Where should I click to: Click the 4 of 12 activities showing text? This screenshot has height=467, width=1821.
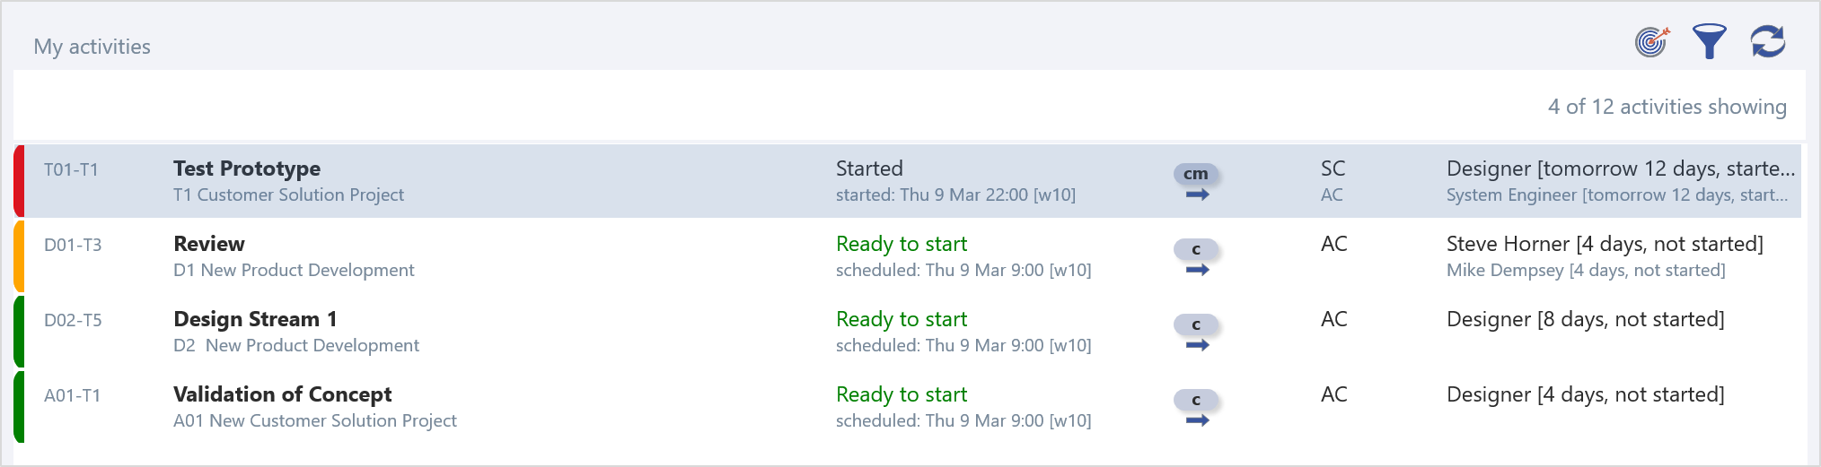(x=1667, y=107)
